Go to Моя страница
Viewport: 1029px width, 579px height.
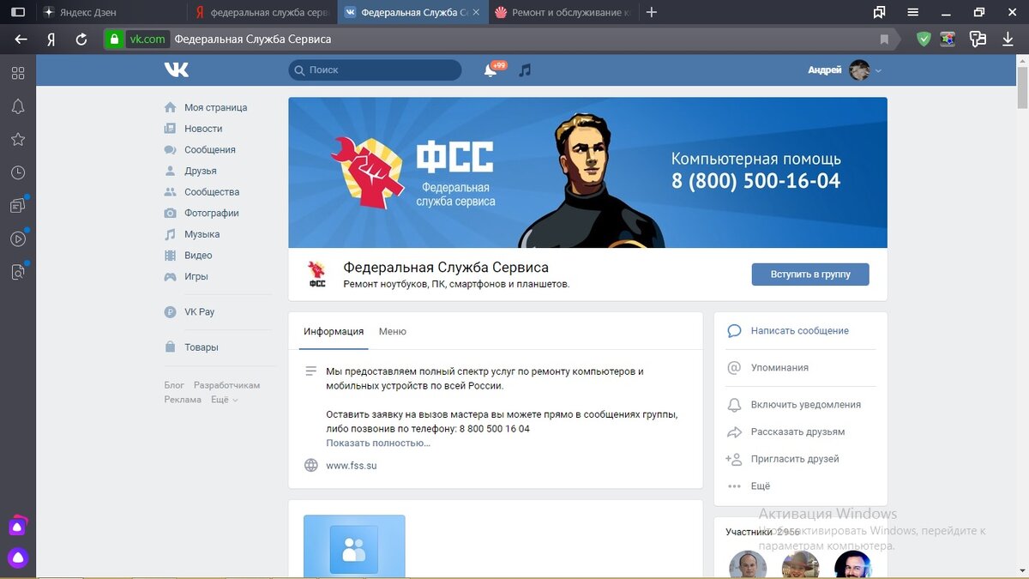(215, 107)
